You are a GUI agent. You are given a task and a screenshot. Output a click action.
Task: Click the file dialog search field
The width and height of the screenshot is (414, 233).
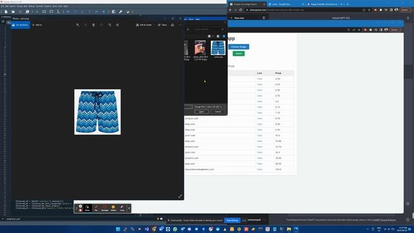pos(209,29)
